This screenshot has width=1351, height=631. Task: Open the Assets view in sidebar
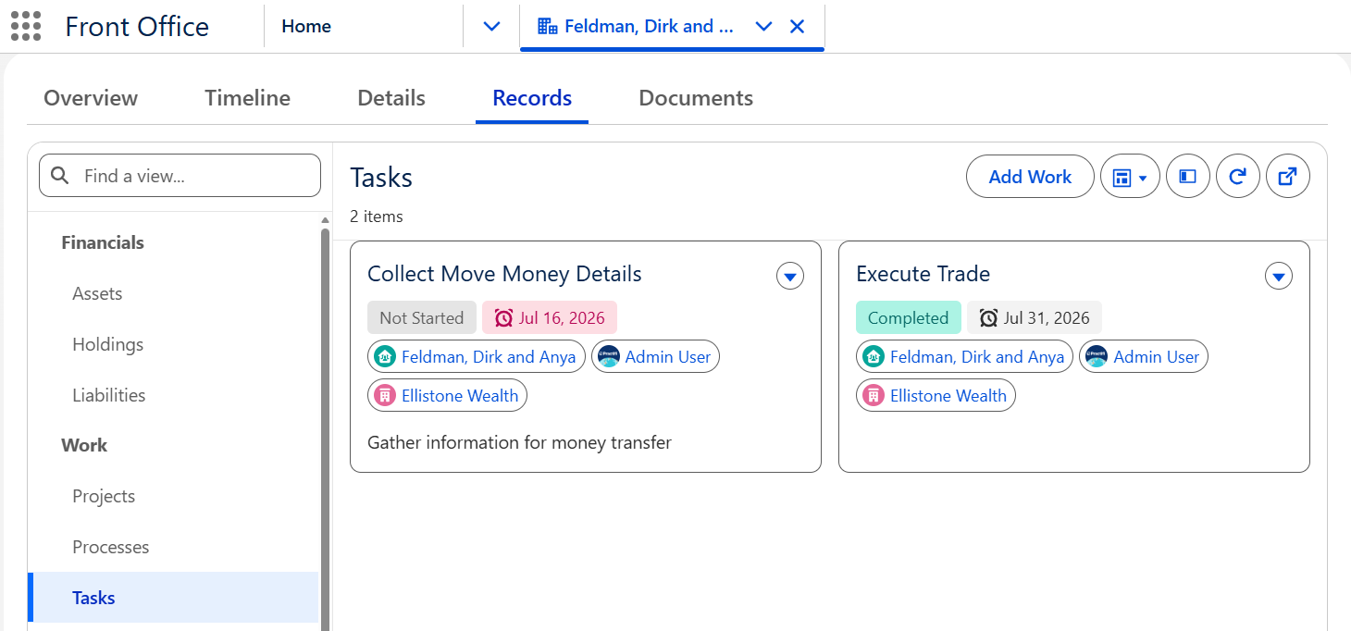(x=97, y=293)
